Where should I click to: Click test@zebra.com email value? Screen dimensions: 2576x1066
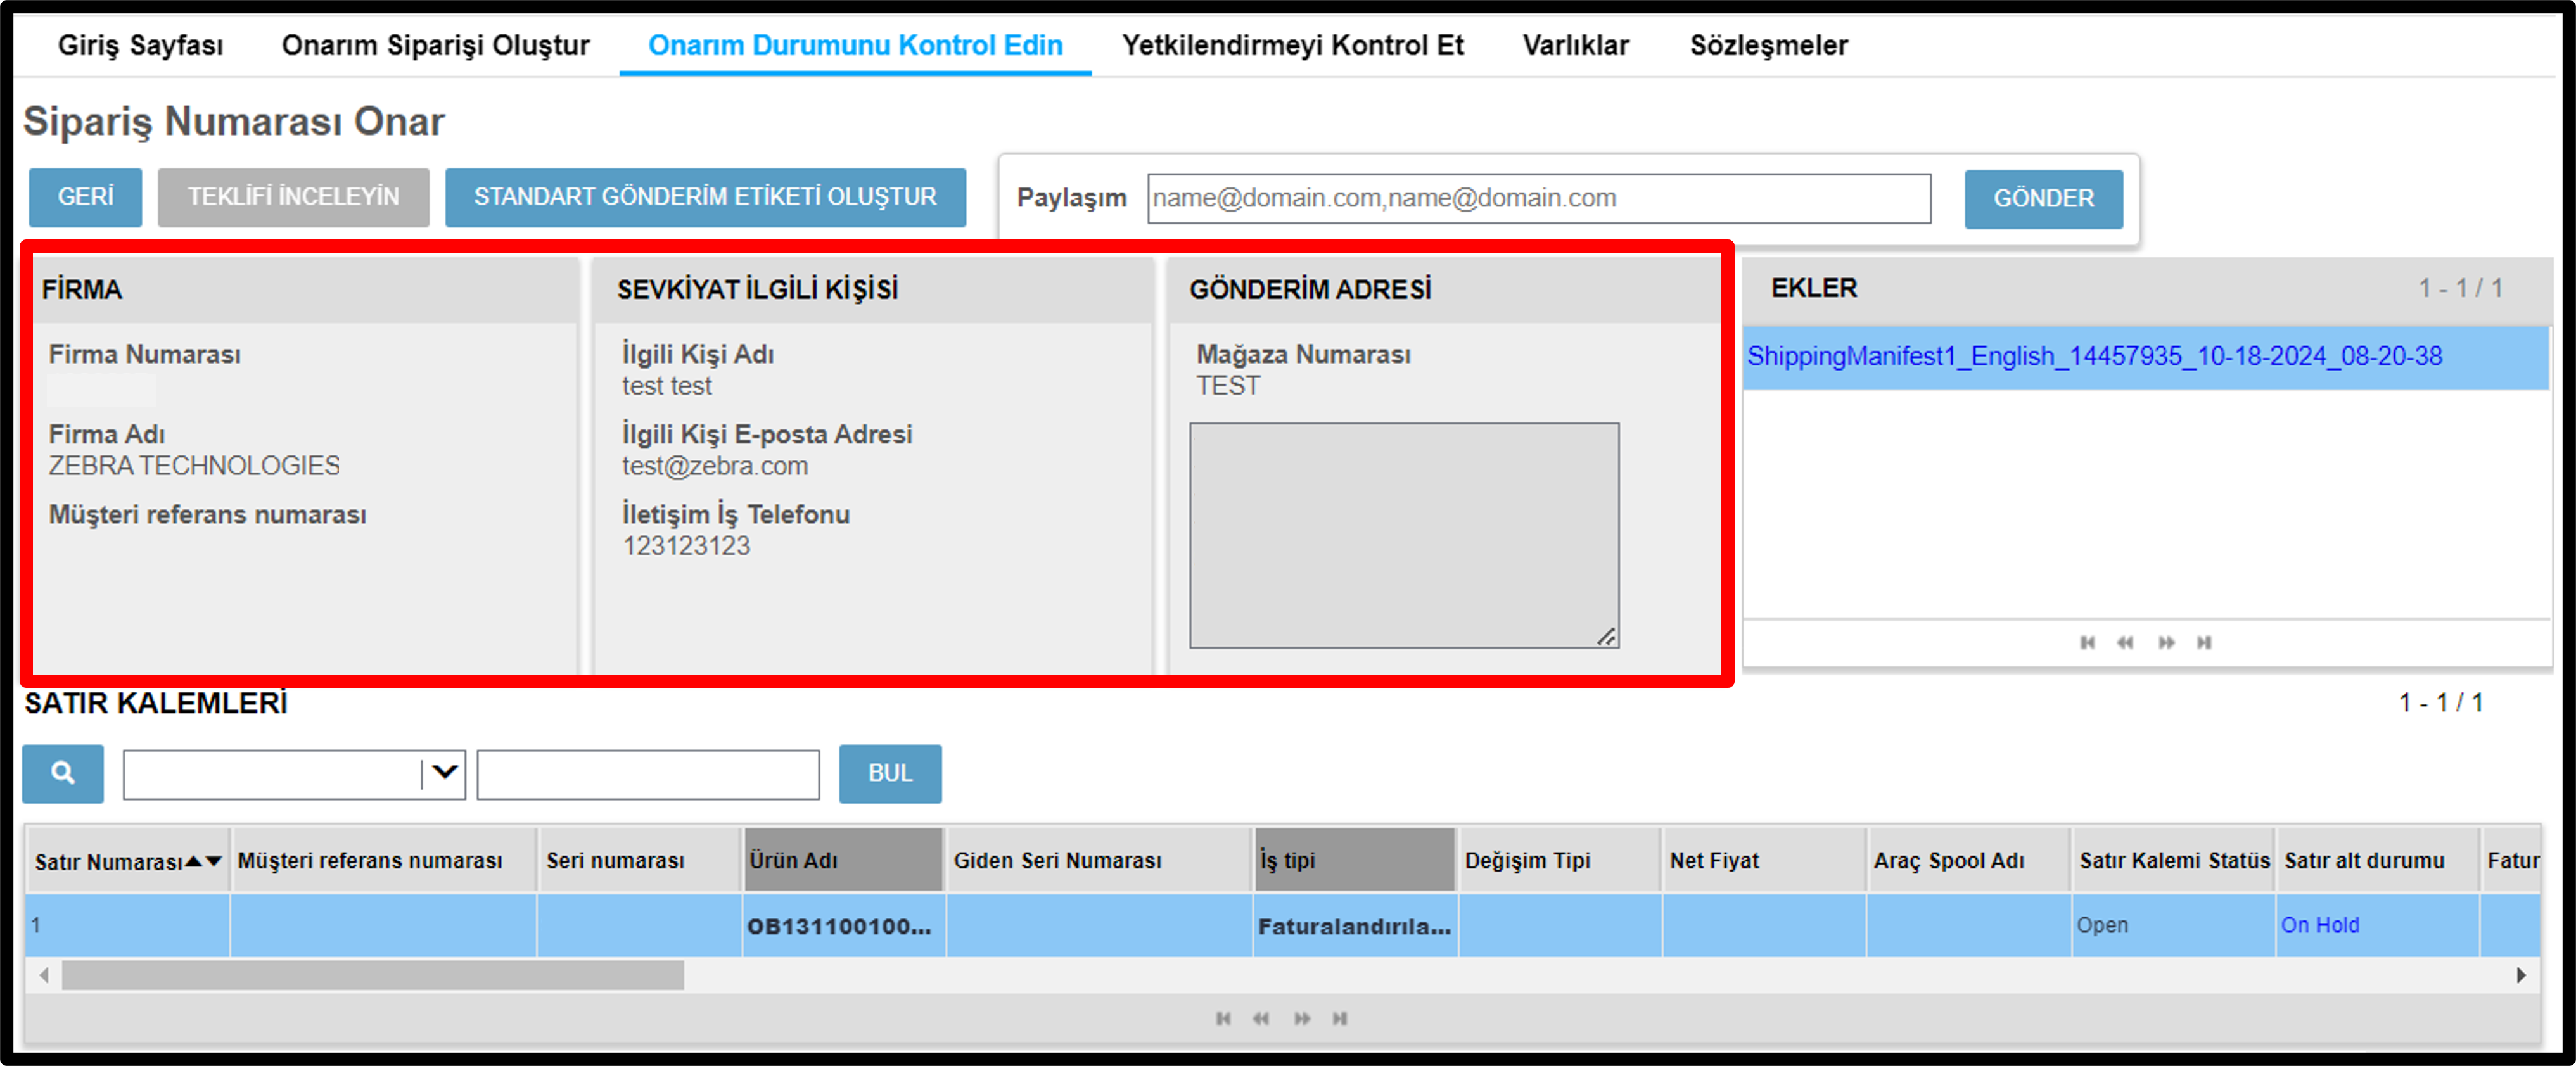[x=715, y=466]
